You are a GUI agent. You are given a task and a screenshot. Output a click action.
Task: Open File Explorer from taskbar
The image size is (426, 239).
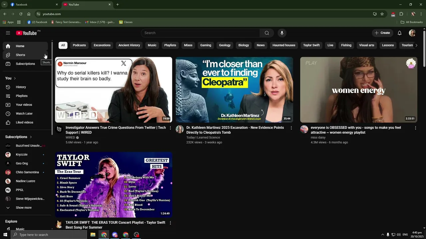pyautogui.click(x=93, y=235)
